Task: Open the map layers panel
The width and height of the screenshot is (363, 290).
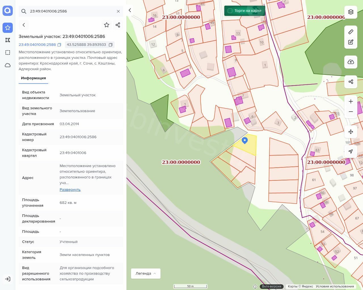Action: click(x=351, y=12)
